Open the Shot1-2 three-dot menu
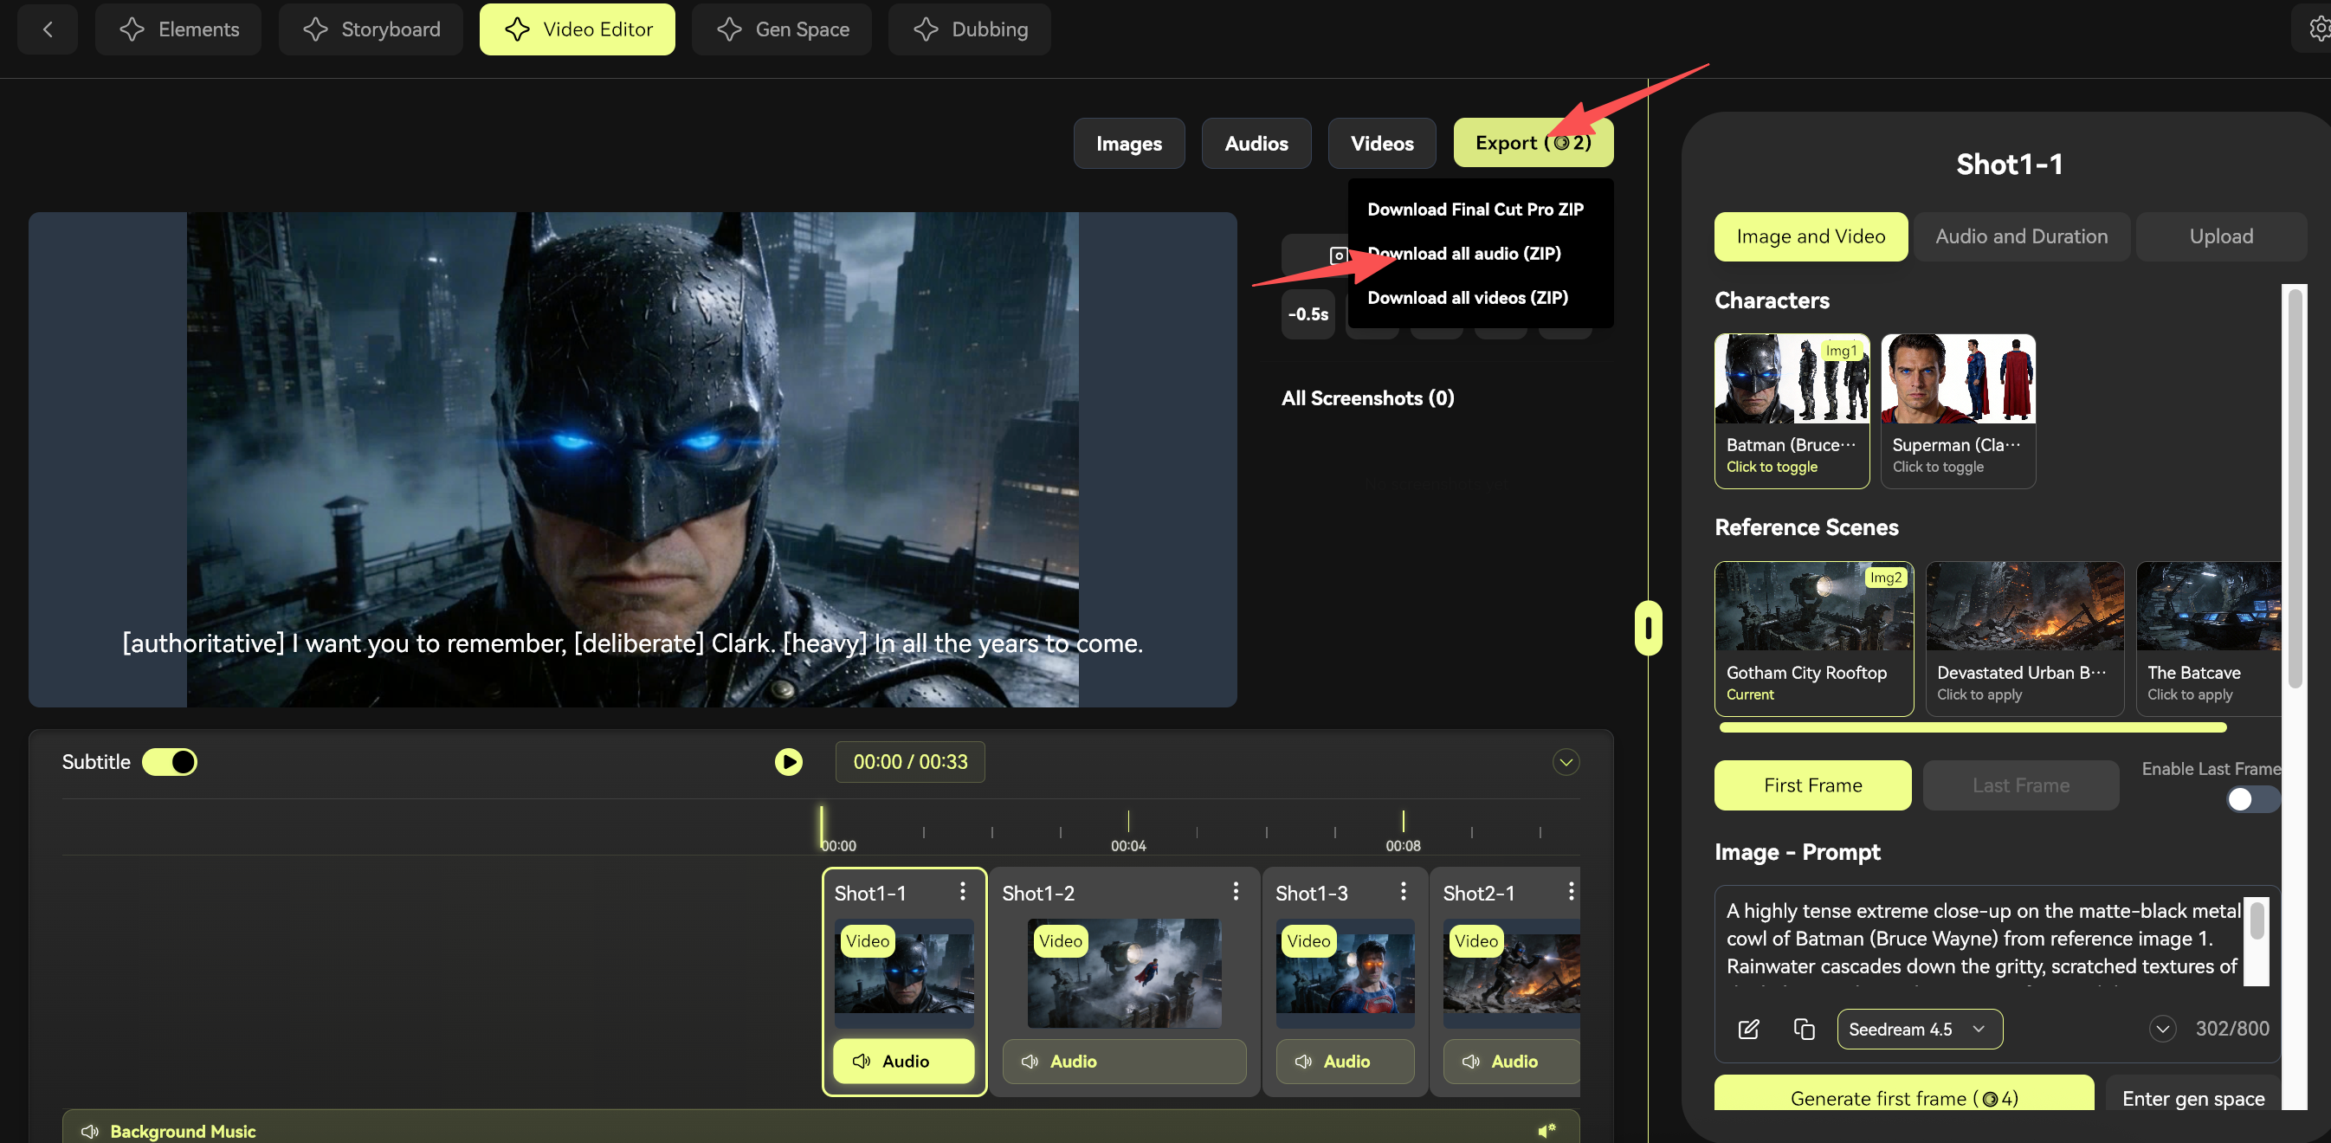The height and width of the screenshot is (1143, 2331). point(1235,892)
